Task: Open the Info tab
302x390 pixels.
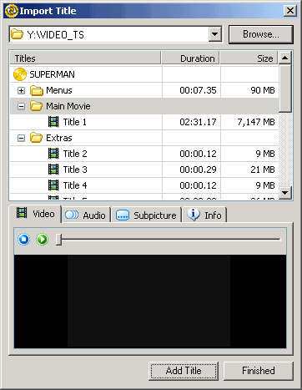Action: tap(204, 215)
